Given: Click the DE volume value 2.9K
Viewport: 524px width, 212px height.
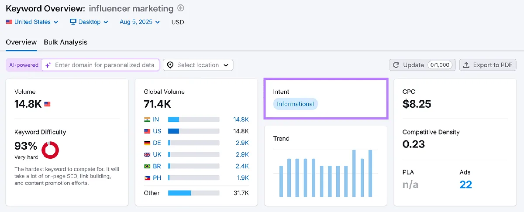Looking at the screenshot, I should pos(241,143).
